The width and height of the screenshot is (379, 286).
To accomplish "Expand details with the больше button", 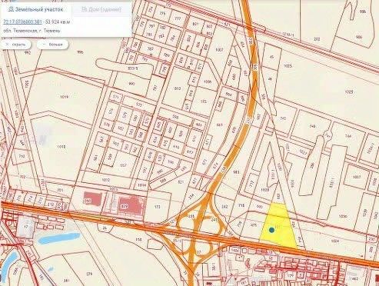I will [52, 45].
